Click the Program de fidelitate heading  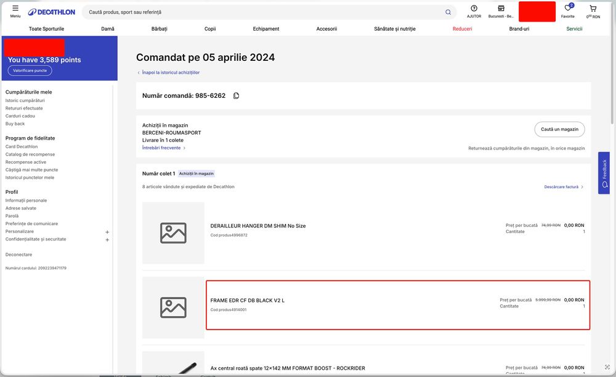click(x=30, y=138)
